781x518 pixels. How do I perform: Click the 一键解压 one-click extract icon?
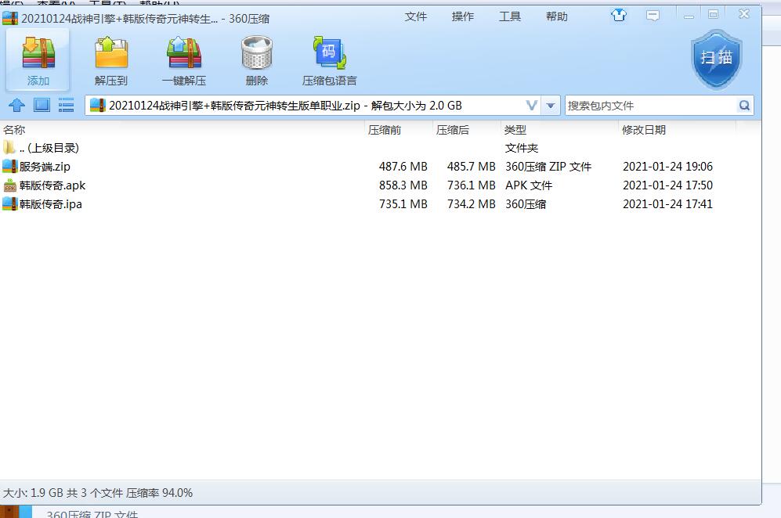click(184, 60)
